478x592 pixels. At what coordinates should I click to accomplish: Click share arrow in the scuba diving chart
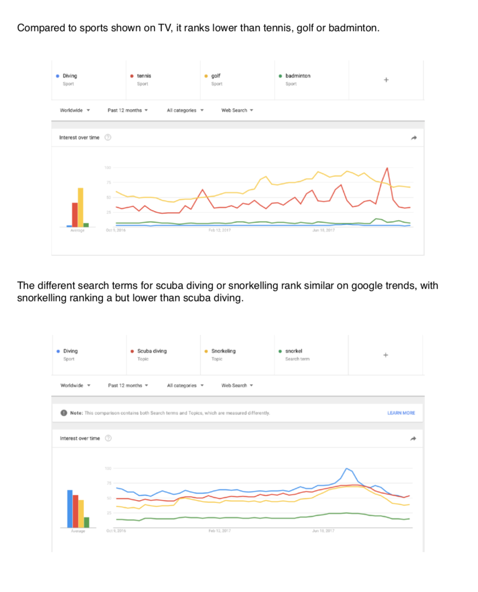point(413,439)
